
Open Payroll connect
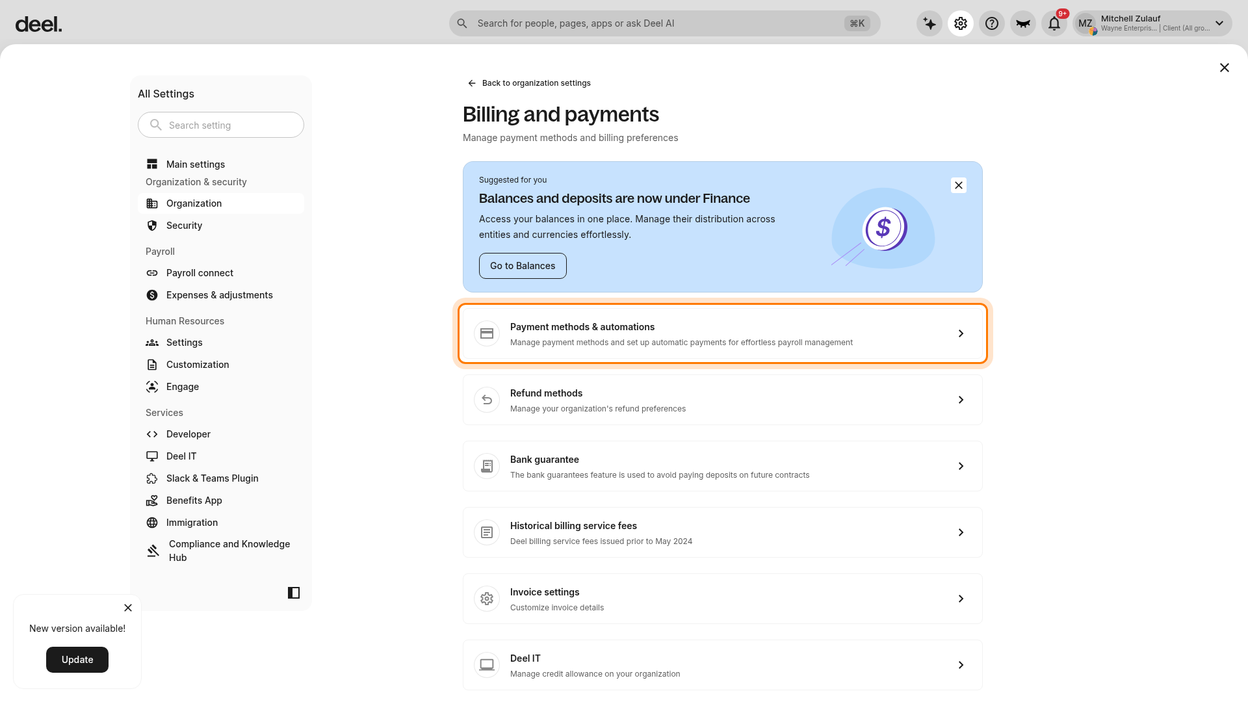(x=221, y=273)
